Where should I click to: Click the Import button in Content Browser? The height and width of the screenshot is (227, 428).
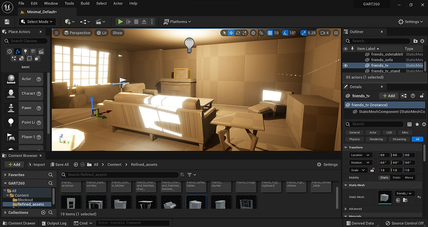click(x=36, y=165)
